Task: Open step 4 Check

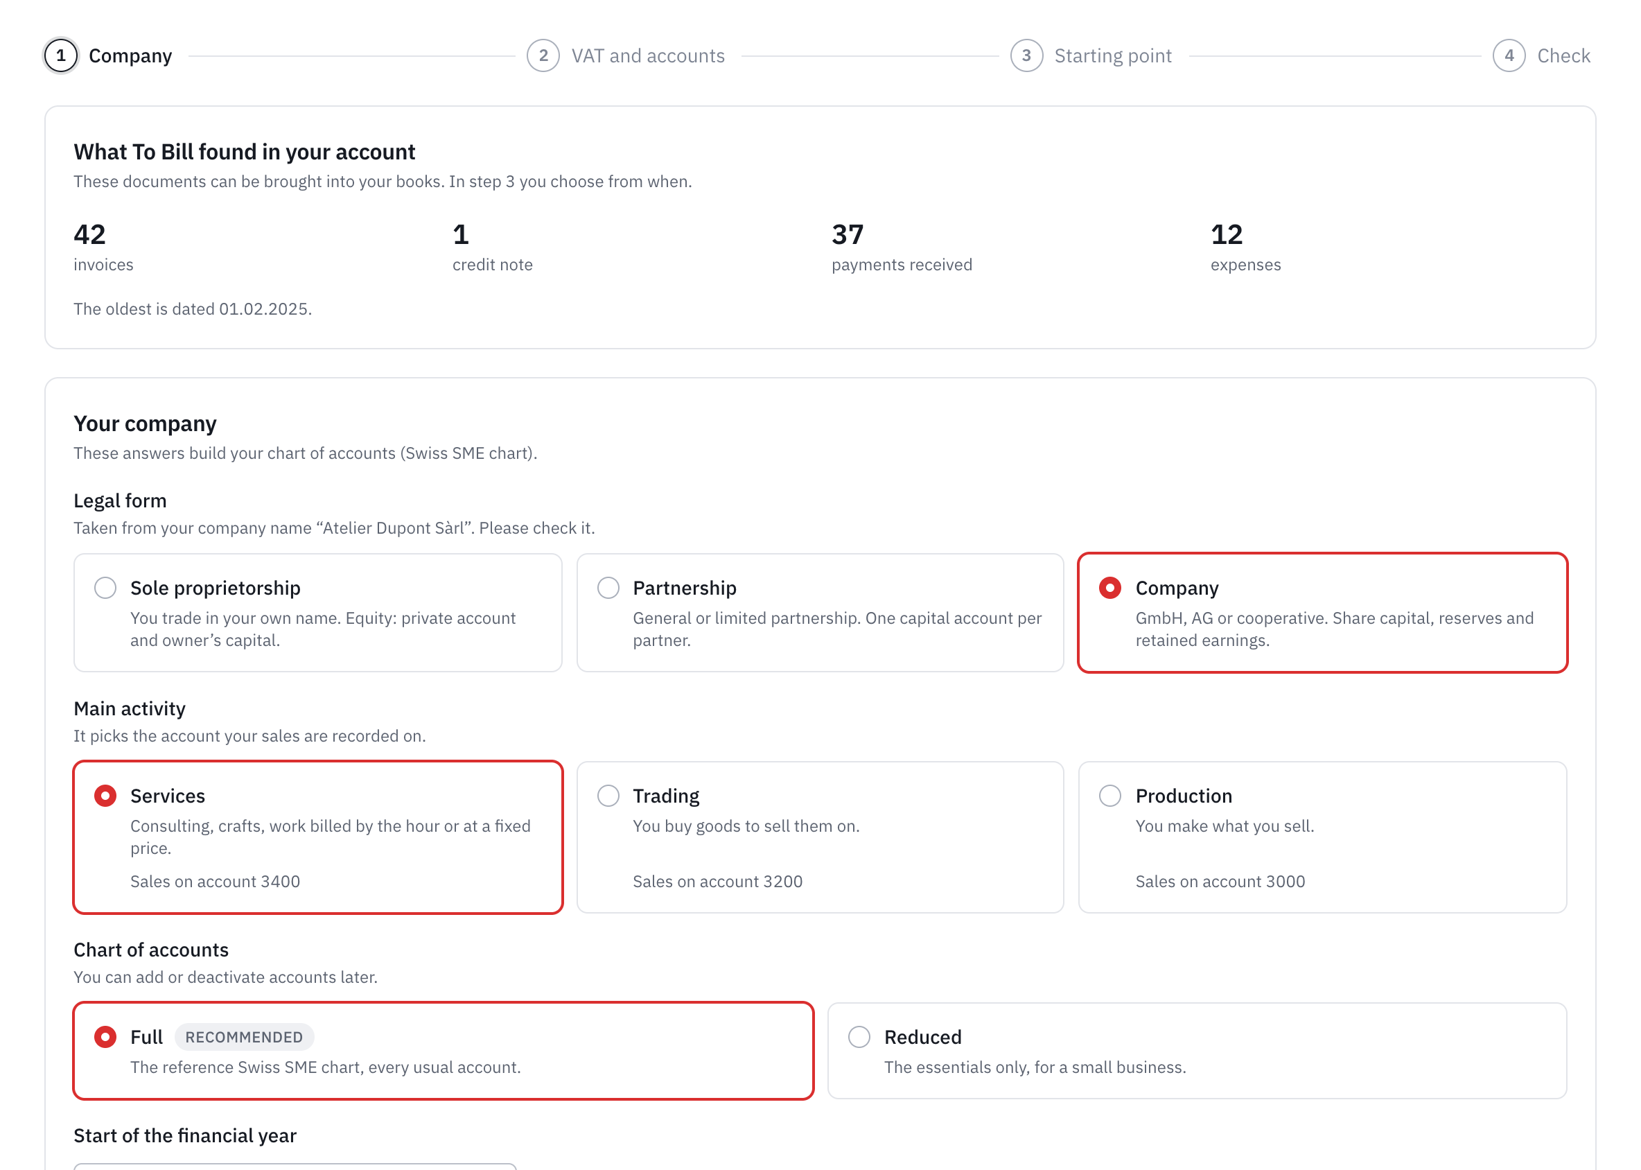Action: tap(1541, 55)
